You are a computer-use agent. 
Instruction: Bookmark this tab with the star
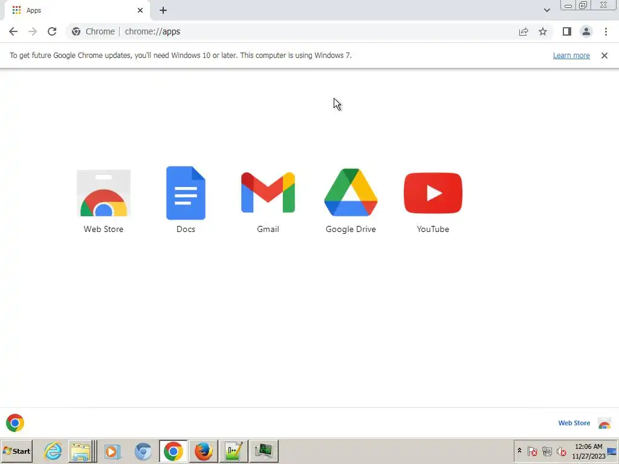tap(543, 31)
